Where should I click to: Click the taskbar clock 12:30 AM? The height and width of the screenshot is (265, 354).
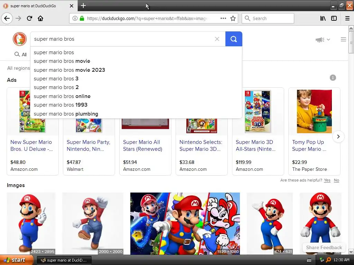[341, 260]
